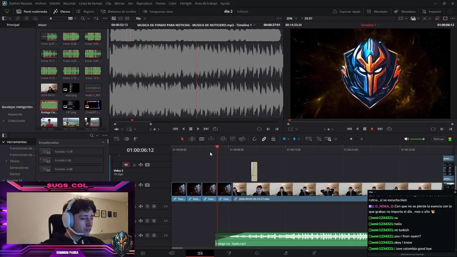Open the Registro panel

85,11
